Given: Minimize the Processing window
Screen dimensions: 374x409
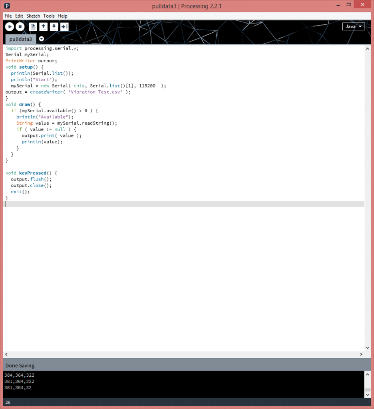Looking at the screenshot, I should click(338, 5).
